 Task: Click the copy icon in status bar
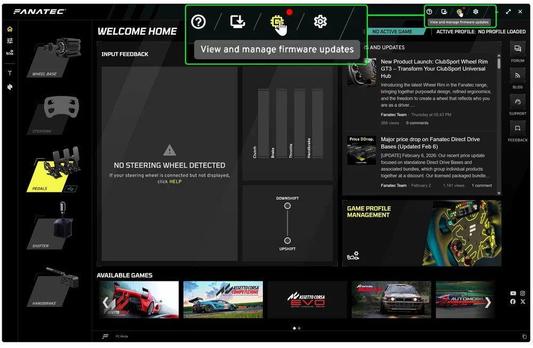pyautogui.click(x=524, y=337)
